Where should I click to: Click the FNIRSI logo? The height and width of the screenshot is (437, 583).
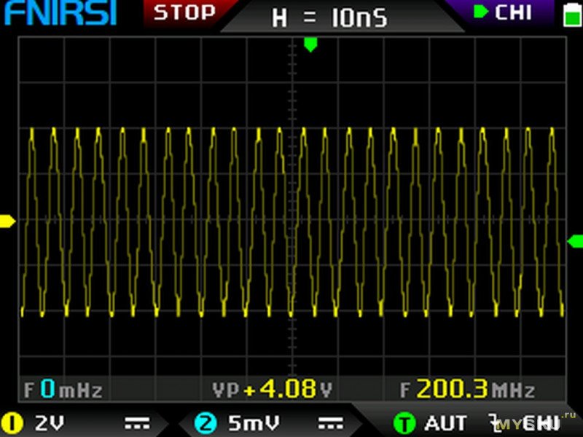click(x=60, y=14)
